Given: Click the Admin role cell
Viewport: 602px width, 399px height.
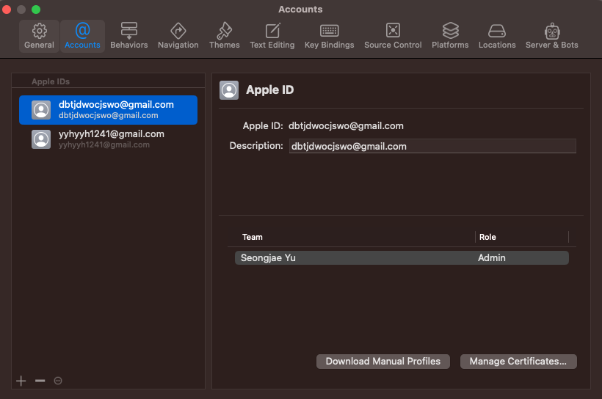Looking at the screenshot, I should click(x=491, y=258).
